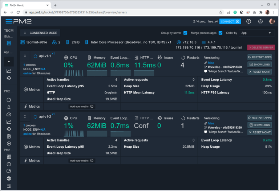The image size is (279, 191).
Task: Open the servers overview icon in sidebar
Action: 9,43
